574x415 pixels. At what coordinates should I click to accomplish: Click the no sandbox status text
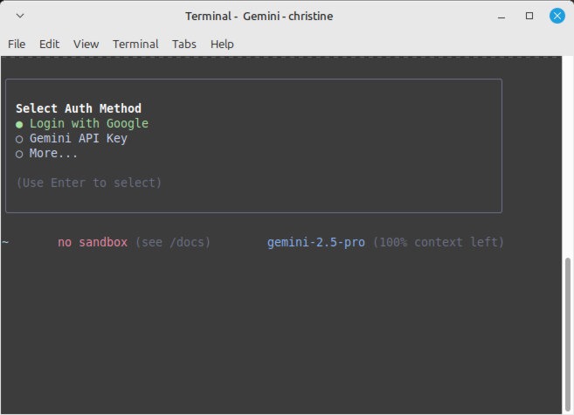click(x=93, y=242)
